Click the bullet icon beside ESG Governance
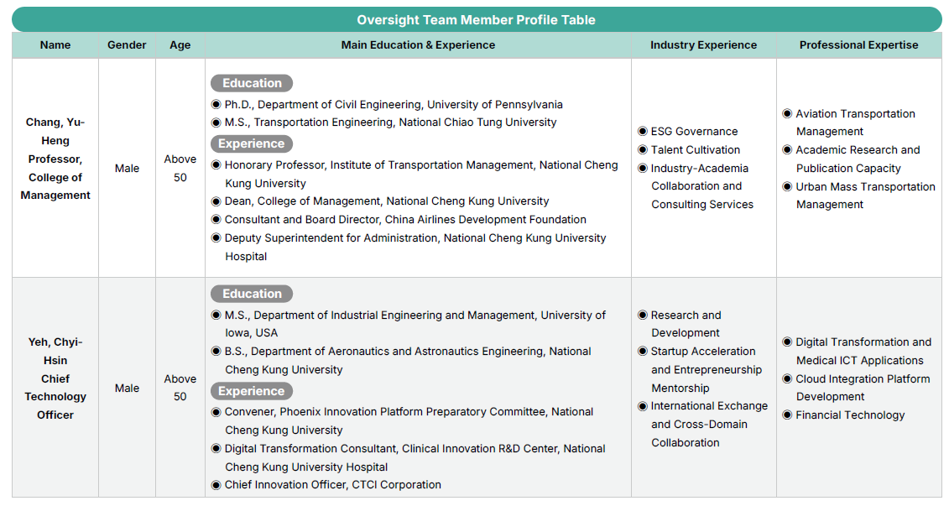 643,132
